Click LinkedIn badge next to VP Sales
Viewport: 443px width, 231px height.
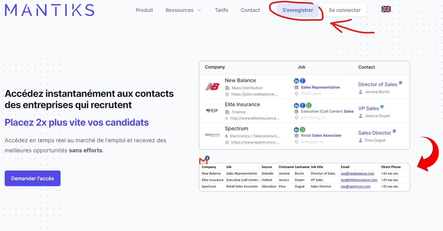(x=382, y=107)
